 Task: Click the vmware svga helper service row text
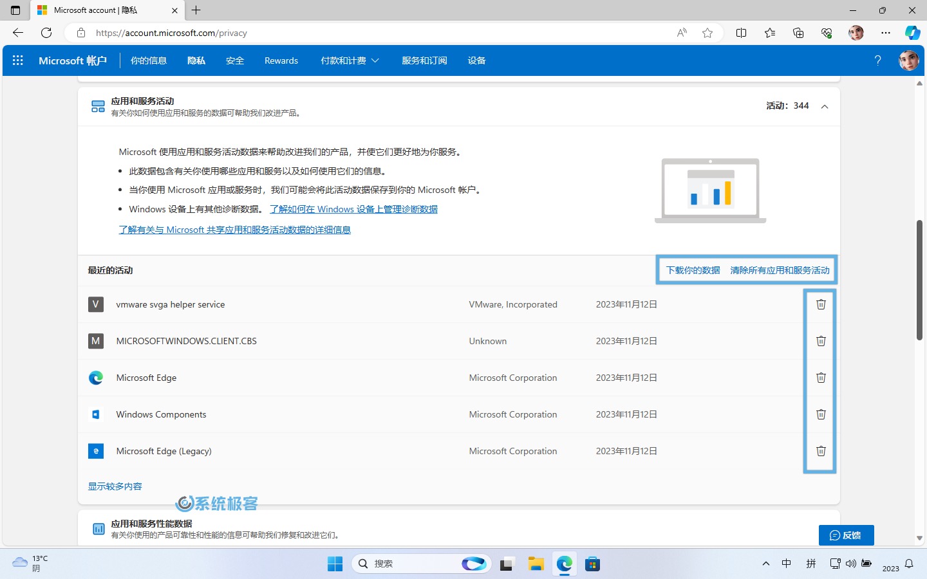[171, 304]
